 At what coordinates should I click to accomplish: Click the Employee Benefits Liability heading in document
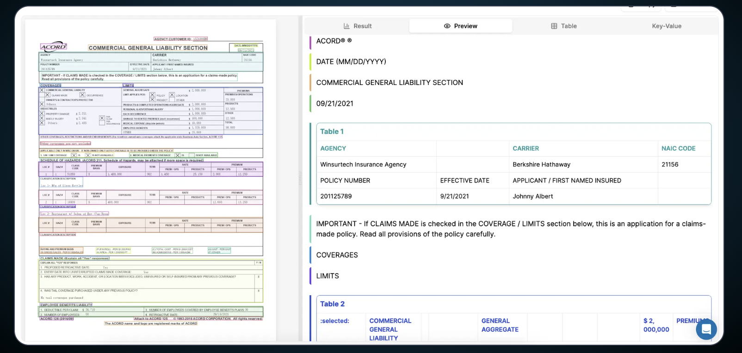tap(66, 305)
